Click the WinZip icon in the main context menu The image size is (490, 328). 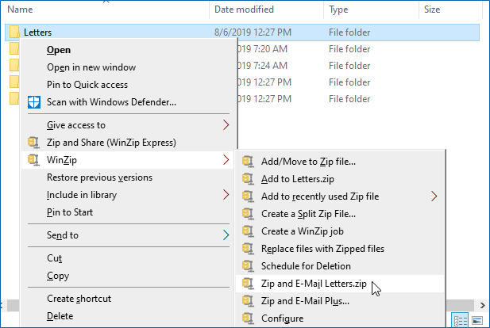pyautogui.click(x=33, y=160)
